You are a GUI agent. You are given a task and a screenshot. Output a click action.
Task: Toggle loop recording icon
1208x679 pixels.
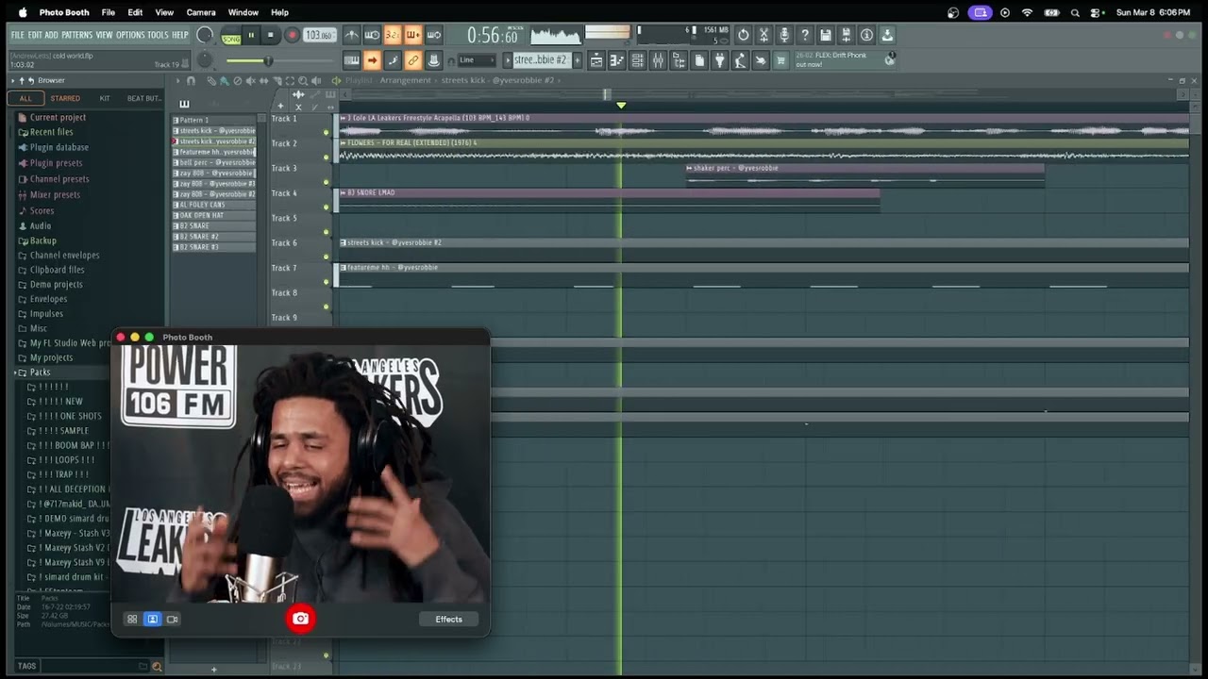pos(434,35)
